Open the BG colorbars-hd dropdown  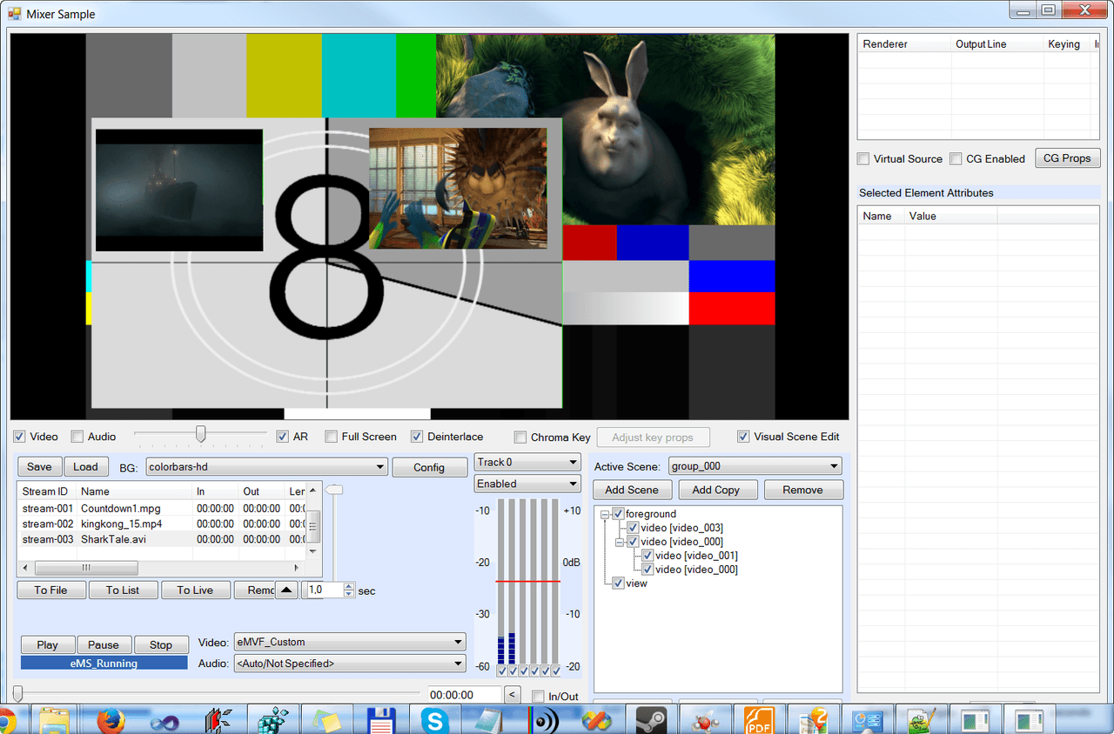pyautogui.click(x=266, y=467)
